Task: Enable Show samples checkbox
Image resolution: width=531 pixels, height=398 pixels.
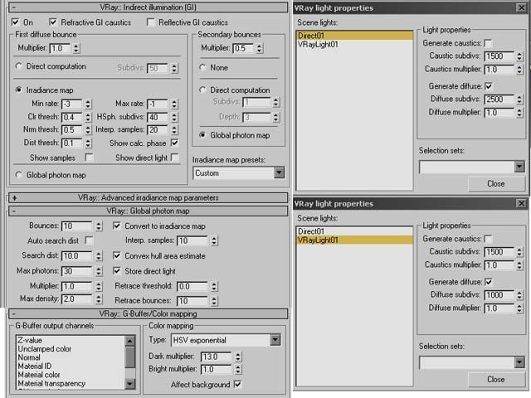Action: point(89,158)
